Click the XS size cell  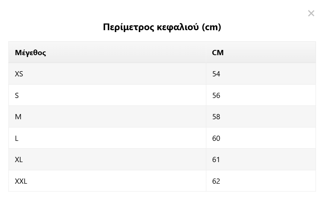(x=107, y=74)
